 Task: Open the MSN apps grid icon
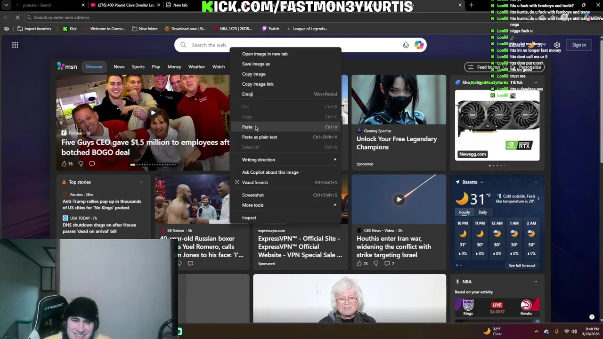coord(15,45)
